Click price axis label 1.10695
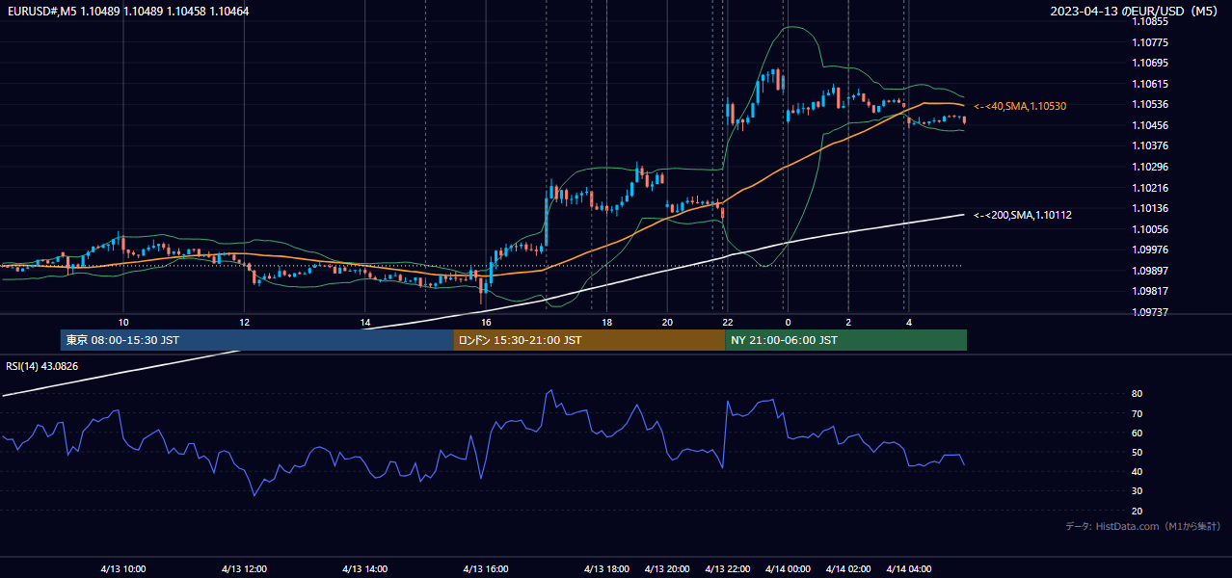Image resolution: width=1232 pixels, height=578 pixels. point(1149,63)
